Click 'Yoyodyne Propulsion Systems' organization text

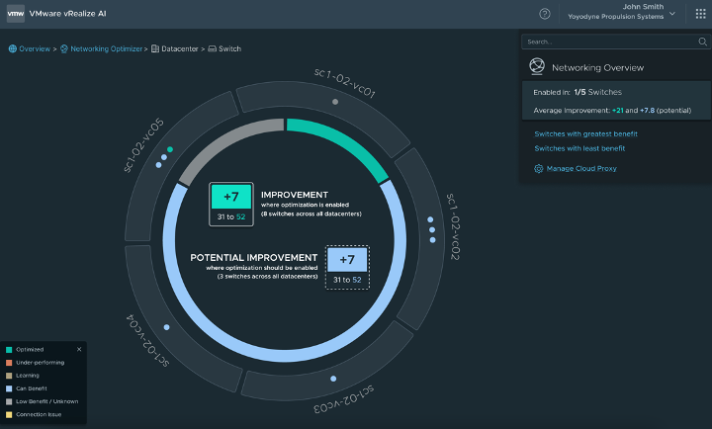click(x=615, y=17)
